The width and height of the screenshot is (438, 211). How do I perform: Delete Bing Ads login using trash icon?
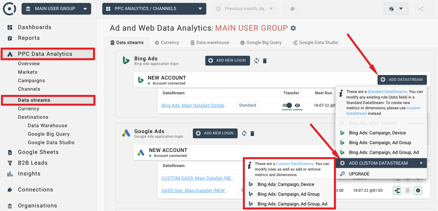265,61
